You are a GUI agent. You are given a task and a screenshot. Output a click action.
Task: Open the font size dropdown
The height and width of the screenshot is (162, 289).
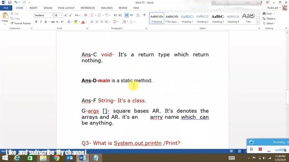tap(61, 15)
